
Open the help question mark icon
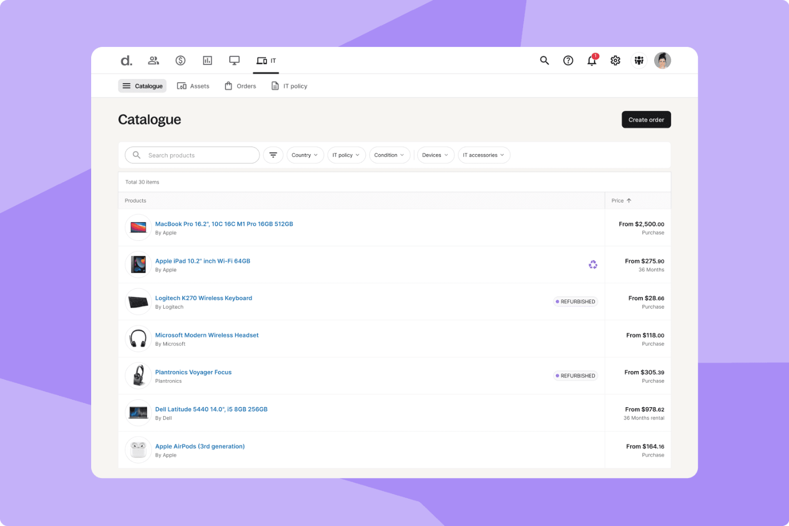pos(568,60)
